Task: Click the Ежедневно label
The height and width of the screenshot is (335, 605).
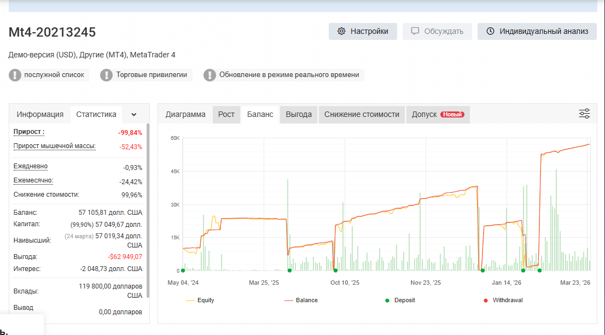Action: click(31, 167)
